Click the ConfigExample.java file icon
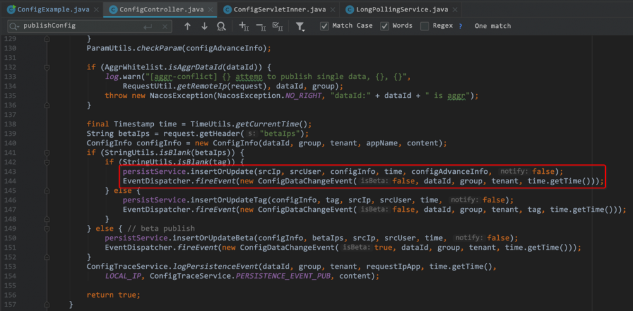This screenshot has height=311, width=633. [x=11, y=9]
